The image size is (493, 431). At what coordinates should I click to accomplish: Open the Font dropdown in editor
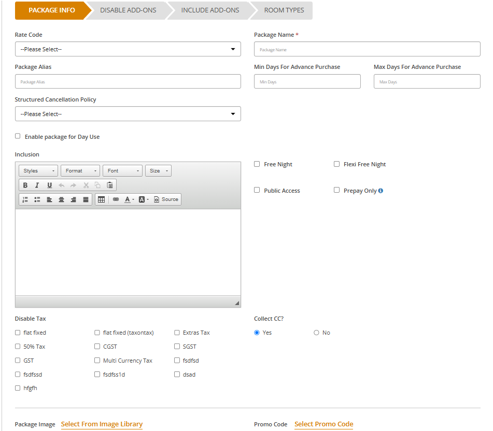point(122,171)
